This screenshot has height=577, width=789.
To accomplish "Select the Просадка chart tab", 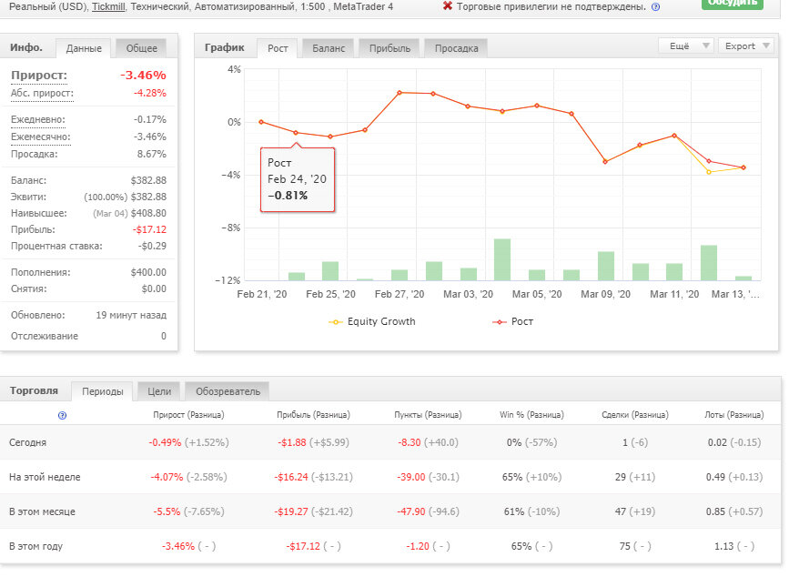I will click(x=456, y=48).
